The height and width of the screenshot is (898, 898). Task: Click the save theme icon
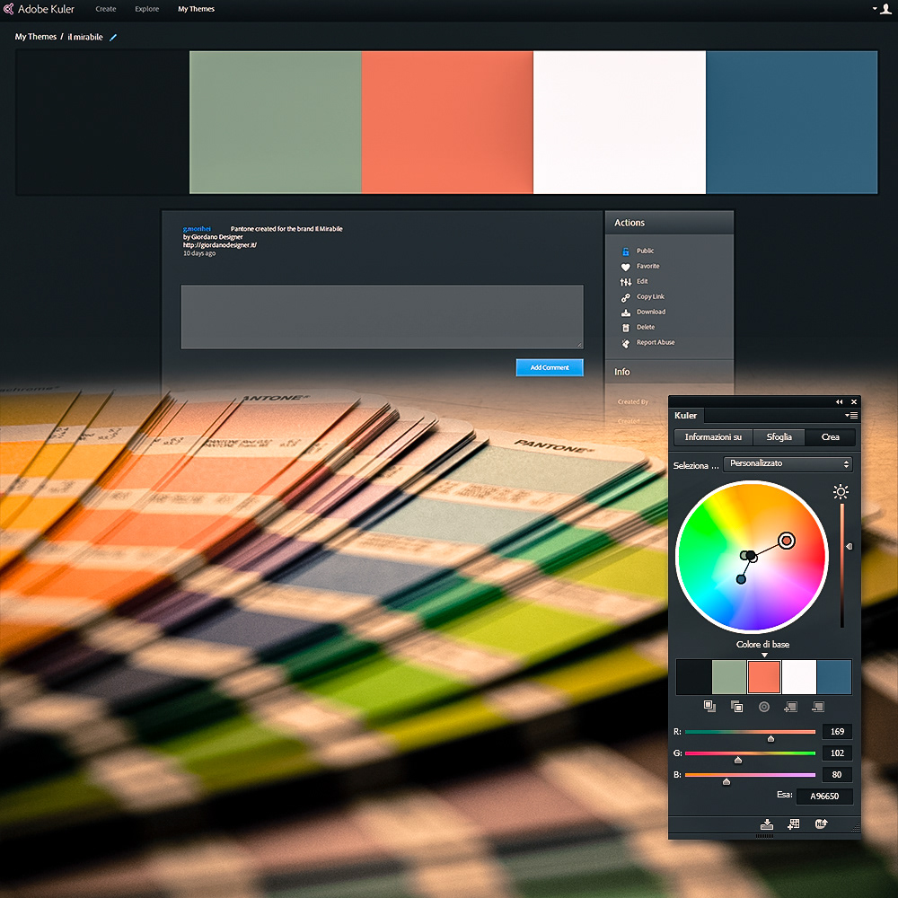pos(766,824)
